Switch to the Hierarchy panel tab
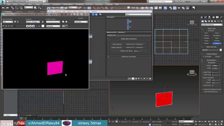Image resolution: width=224 pixels, height=126 pixels. pyautogui.click(x=209, y=17)
